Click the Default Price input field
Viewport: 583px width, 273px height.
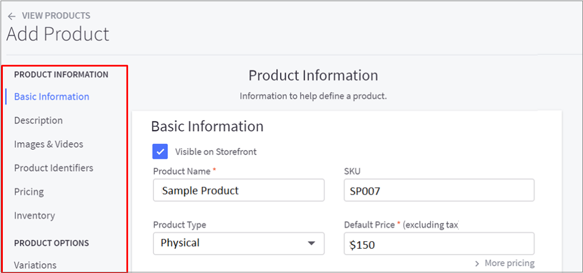tap(438, 245)
